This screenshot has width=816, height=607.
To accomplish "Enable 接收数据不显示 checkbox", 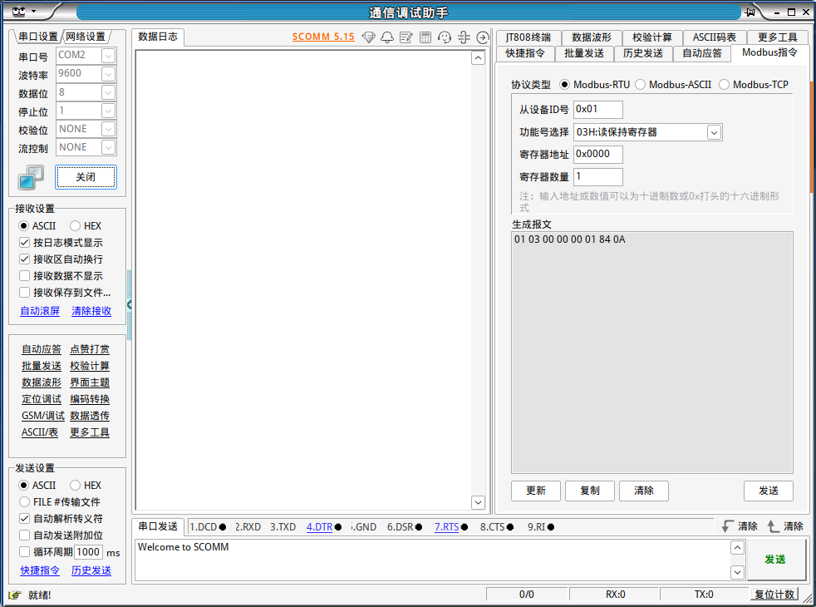I will click(x=61, y=276).
